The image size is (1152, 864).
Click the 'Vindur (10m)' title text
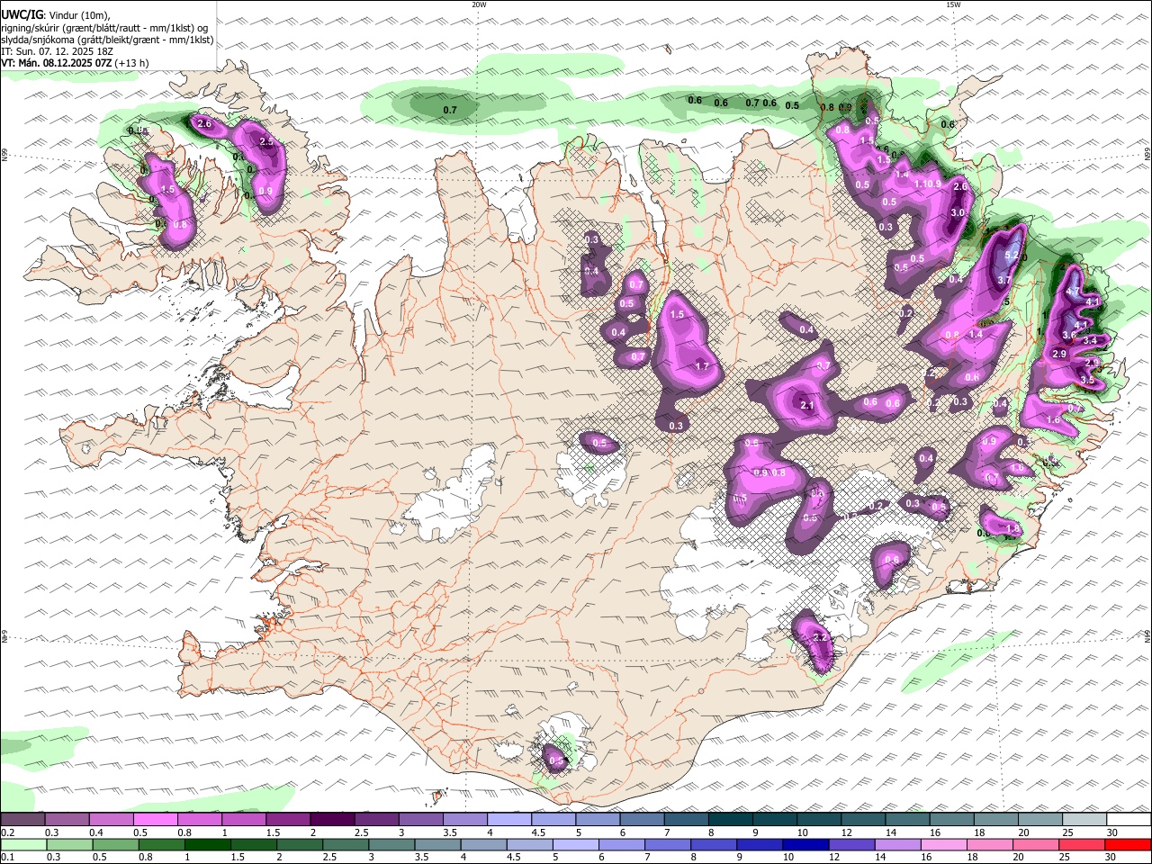tap(78, 14)
